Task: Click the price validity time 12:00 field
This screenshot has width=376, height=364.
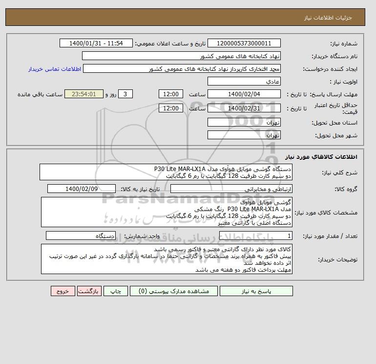Action: pos(171,108)
